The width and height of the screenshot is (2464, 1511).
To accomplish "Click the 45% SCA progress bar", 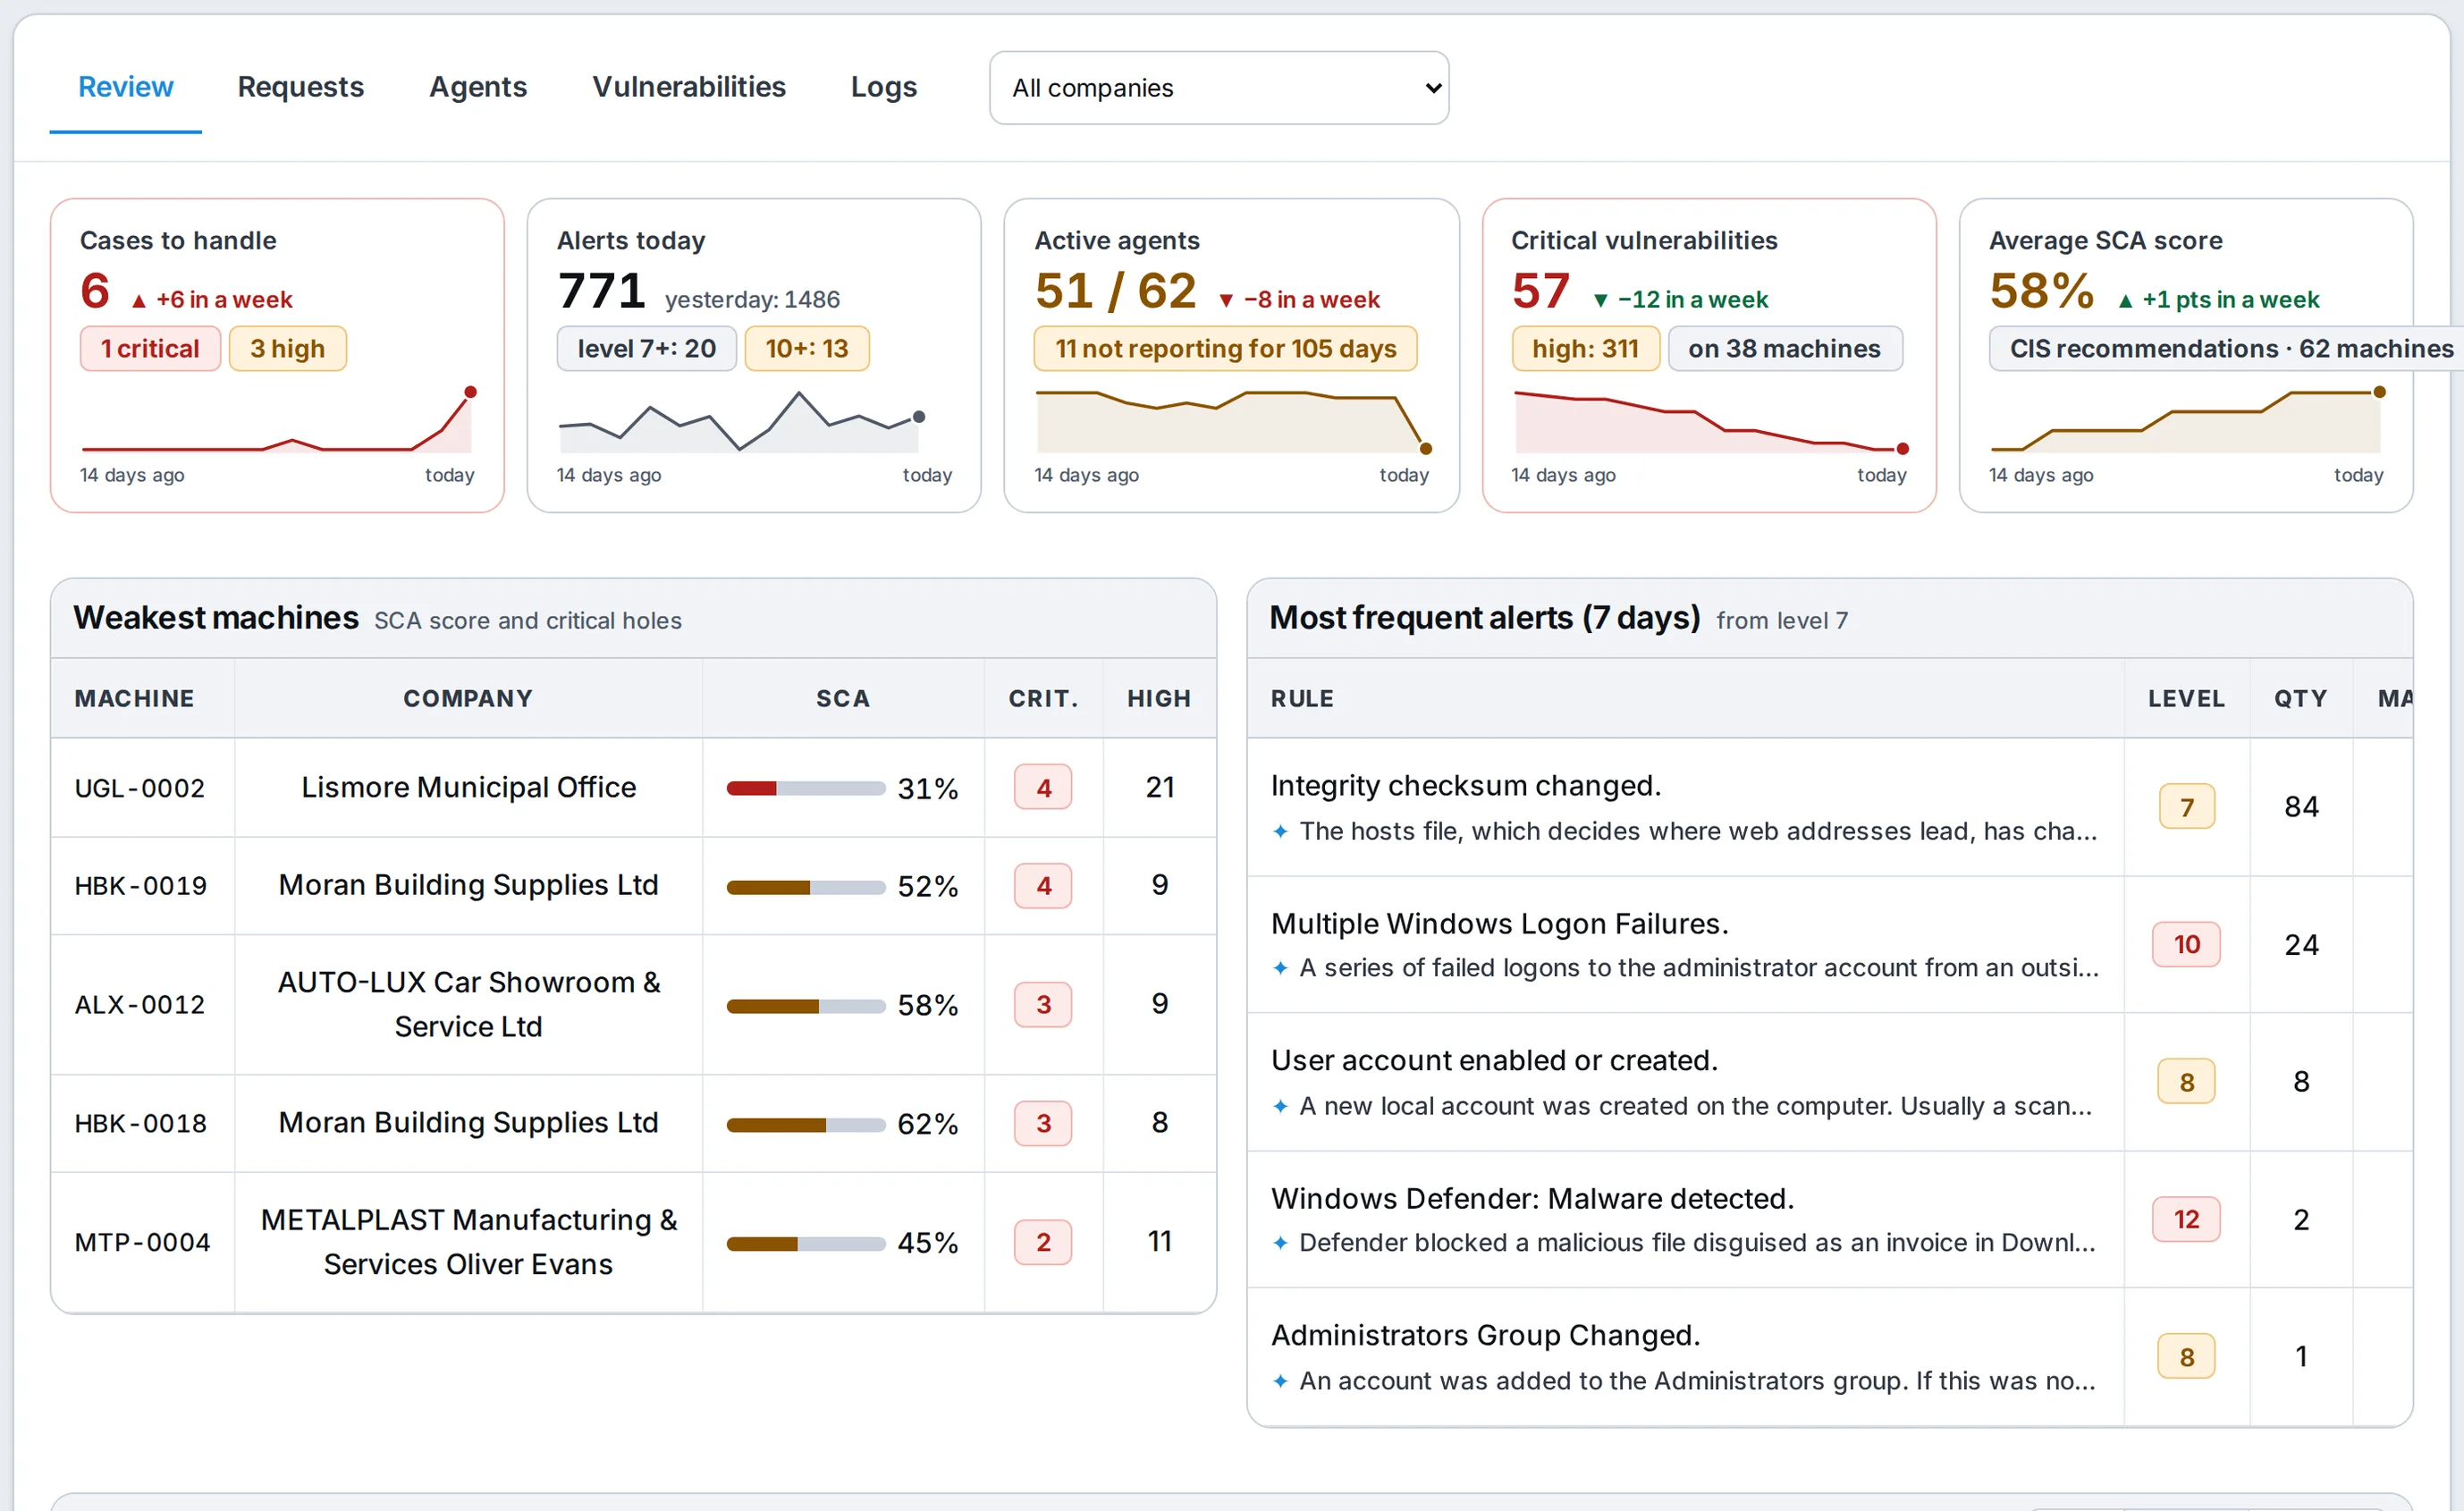I will coord(805,1244).
